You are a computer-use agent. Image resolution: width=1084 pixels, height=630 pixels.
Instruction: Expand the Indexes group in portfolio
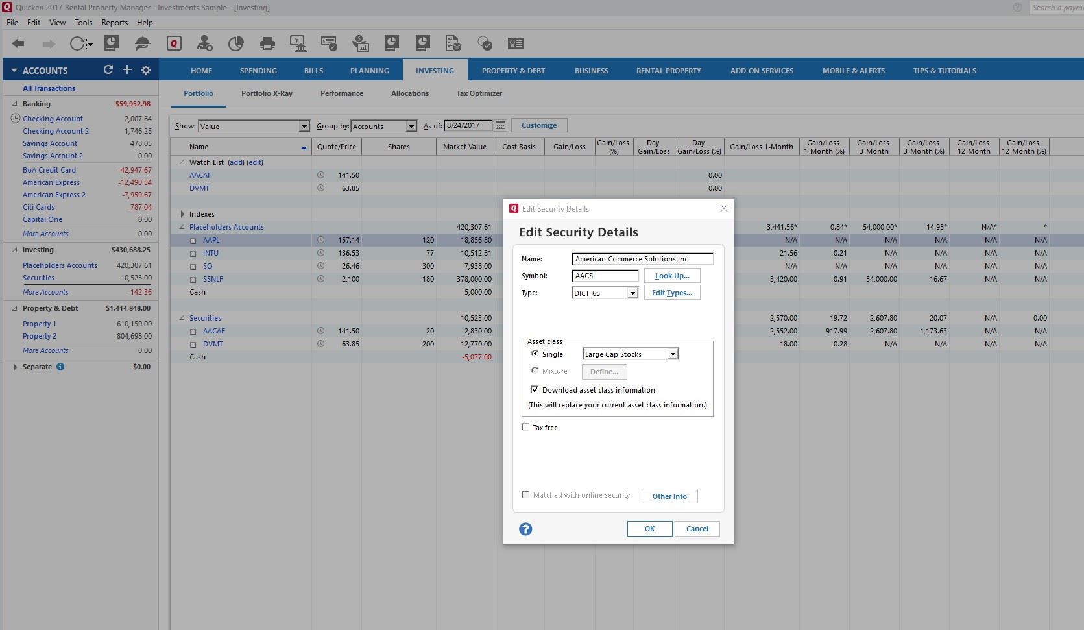coord(182,214)
